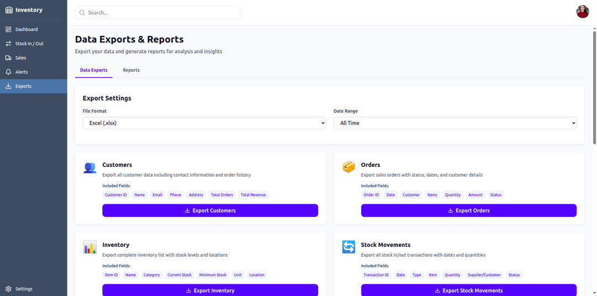Click the Orders package box icon
The width and height of the screenshot is (597, 296).
(x=348, y=167)
